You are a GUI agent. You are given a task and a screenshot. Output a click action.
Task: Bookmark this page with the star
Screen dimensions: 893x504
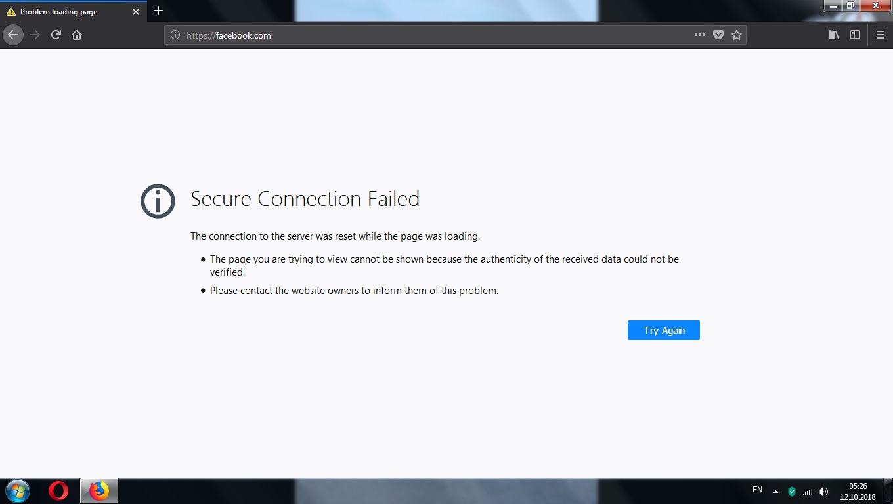737,35
